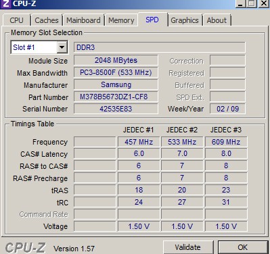
Task: Minimize the CPU-Z window
Action: coord(241,3)
